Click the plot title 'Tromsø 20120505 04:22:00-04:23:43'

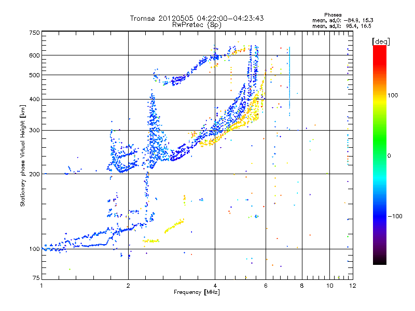(x=197, y=18)
